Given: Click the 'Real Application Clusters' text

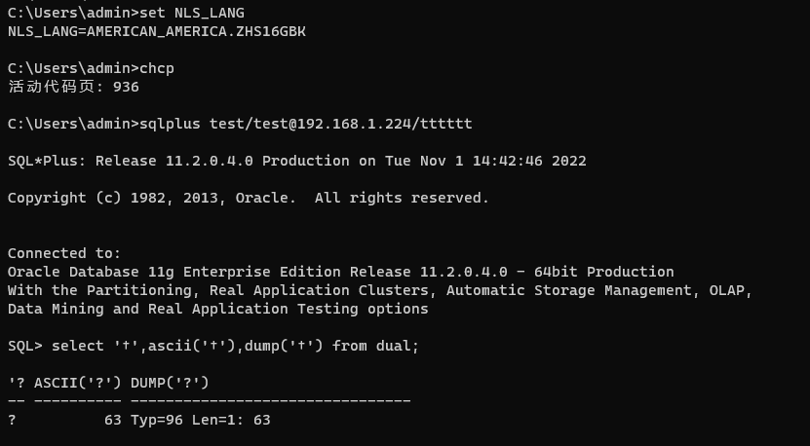Looking at the screenshot, I should [319, 290].
